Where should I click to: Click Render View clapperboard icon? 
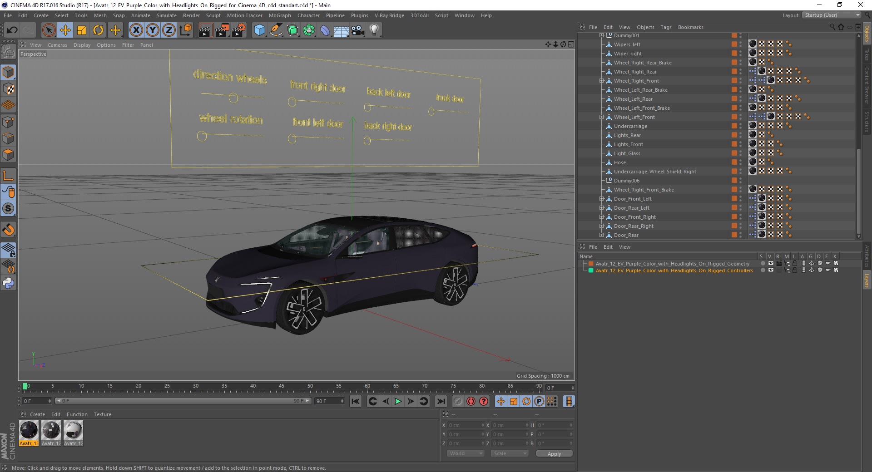[205, 30]
